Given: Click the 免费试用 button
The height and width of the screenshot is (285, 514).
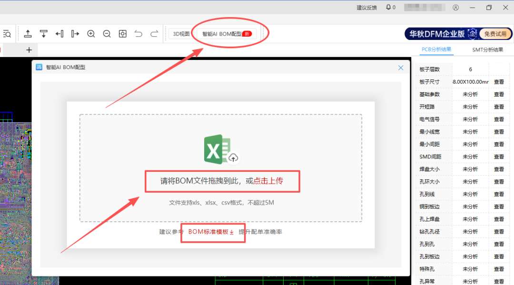Looking at the screenshot, I should point(495,34).
